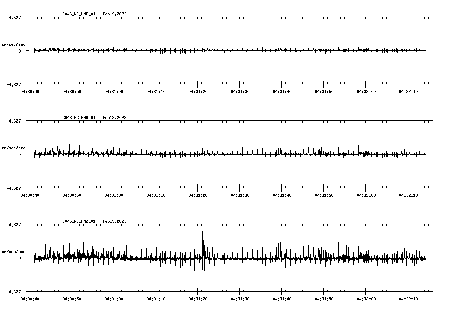Viewport: 457px width, 311px height.
Task: Click the 04:31:00 tick below the HNN plot
Action: (x=114, y=195)
